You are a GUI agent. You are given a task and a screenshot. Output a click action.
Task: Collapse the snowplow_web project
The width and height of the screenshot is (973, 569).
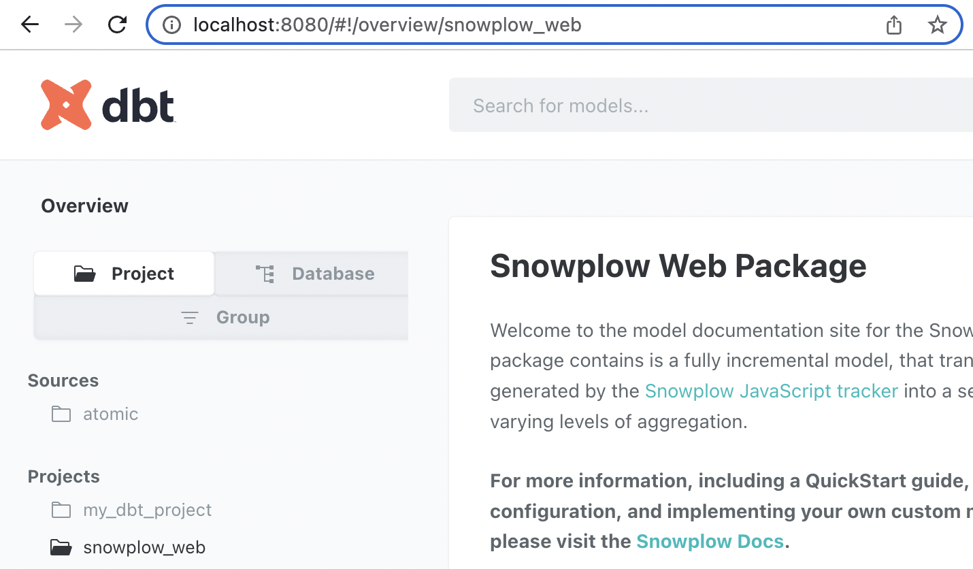coord(144,547)
